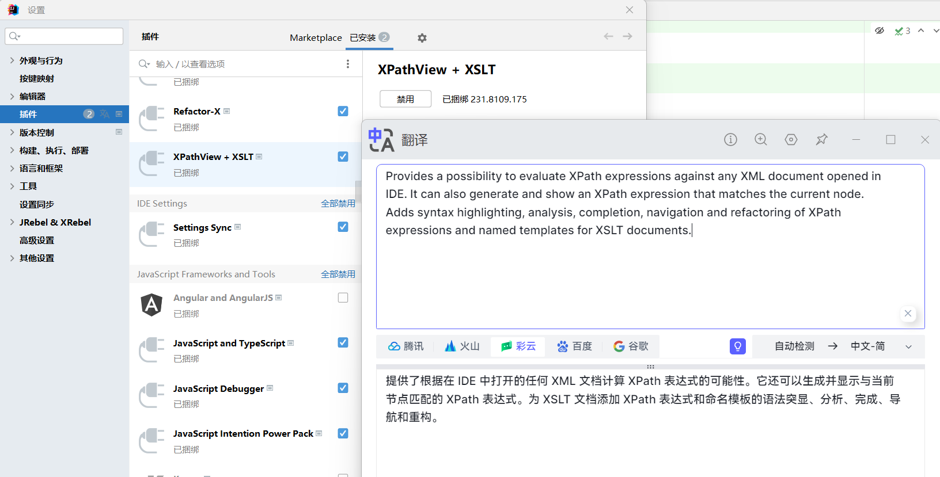Uncheck the XPathView + XSLT plugin
Image resolution: width=940 pixels, height=477 pixels.
click(x=343, y=157)
